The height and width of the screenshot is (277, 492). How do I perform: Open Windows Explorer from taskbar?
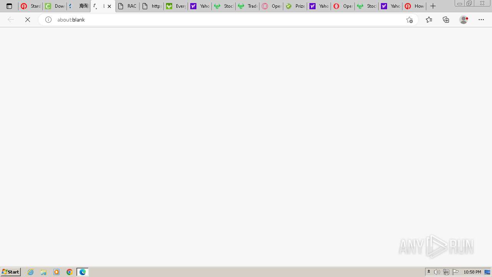pos(43,272)
